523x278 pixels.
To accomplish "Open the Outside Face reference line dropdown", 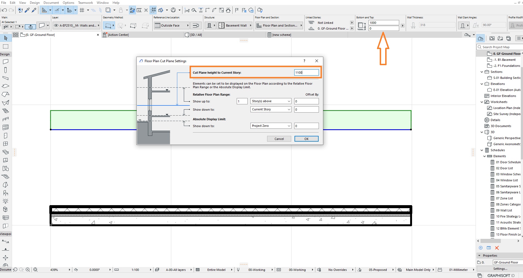I will click(x=172, y=25).
